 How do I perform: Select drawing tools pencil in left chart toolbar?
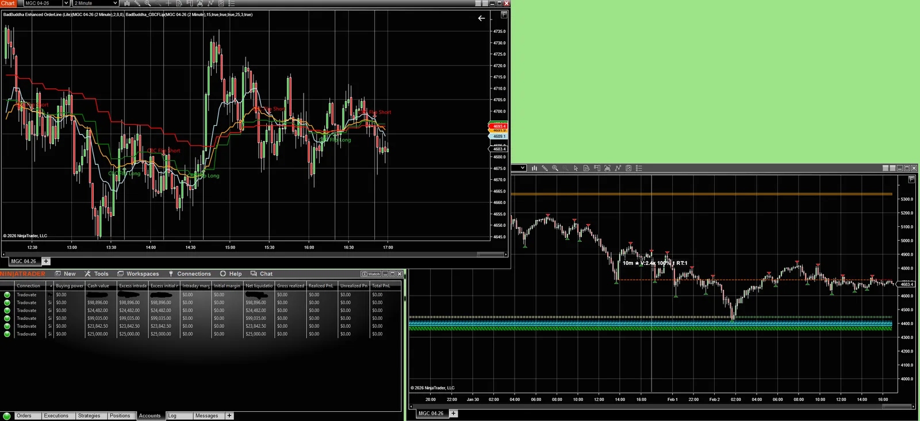coord(137,3)
